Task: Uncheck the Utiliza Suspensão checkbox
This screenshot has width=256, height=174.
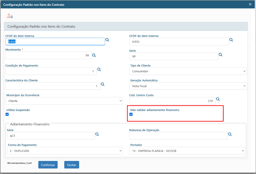Action: coord(7,114)
